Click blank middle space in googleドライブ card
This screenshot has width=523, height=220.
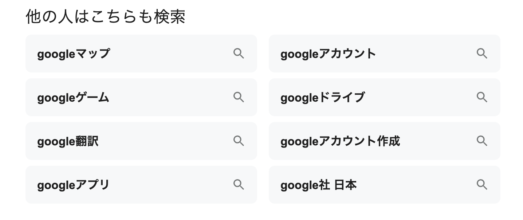[x=419, y=97]
